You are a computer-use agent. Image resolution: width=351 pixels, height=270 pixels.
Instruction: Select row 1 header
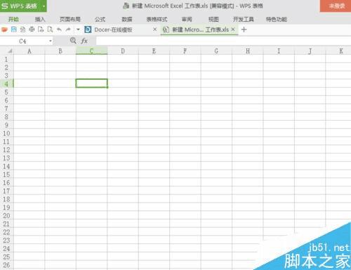(6, 59)
